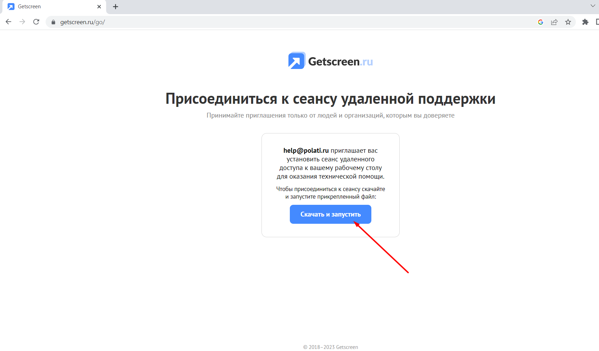Click the blue arrow logo next to Getscreen.ru
Screen dimensions: 599x351
(x=296, y=60)
